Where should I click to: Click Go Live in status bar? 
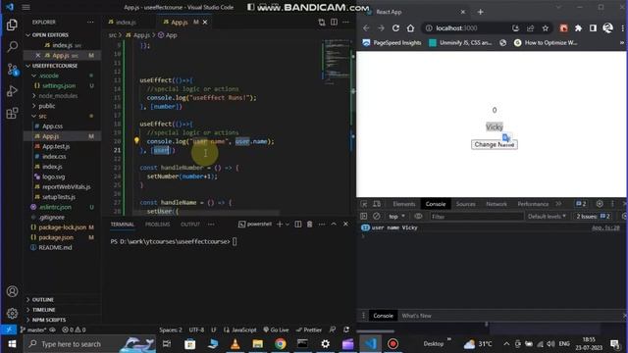pos(276,329)
